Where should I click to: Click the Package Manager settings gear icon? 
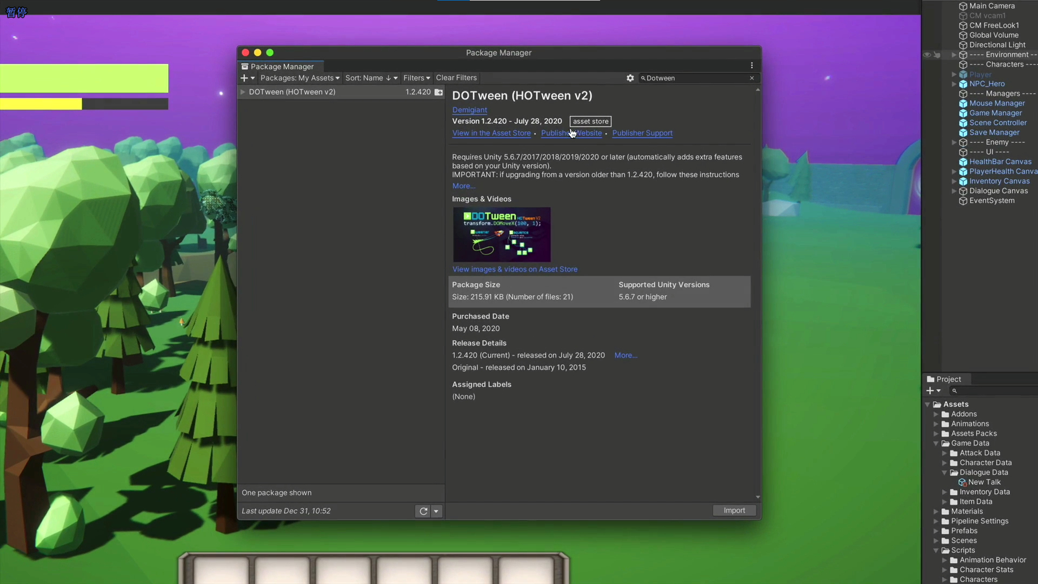coord(630,78)
